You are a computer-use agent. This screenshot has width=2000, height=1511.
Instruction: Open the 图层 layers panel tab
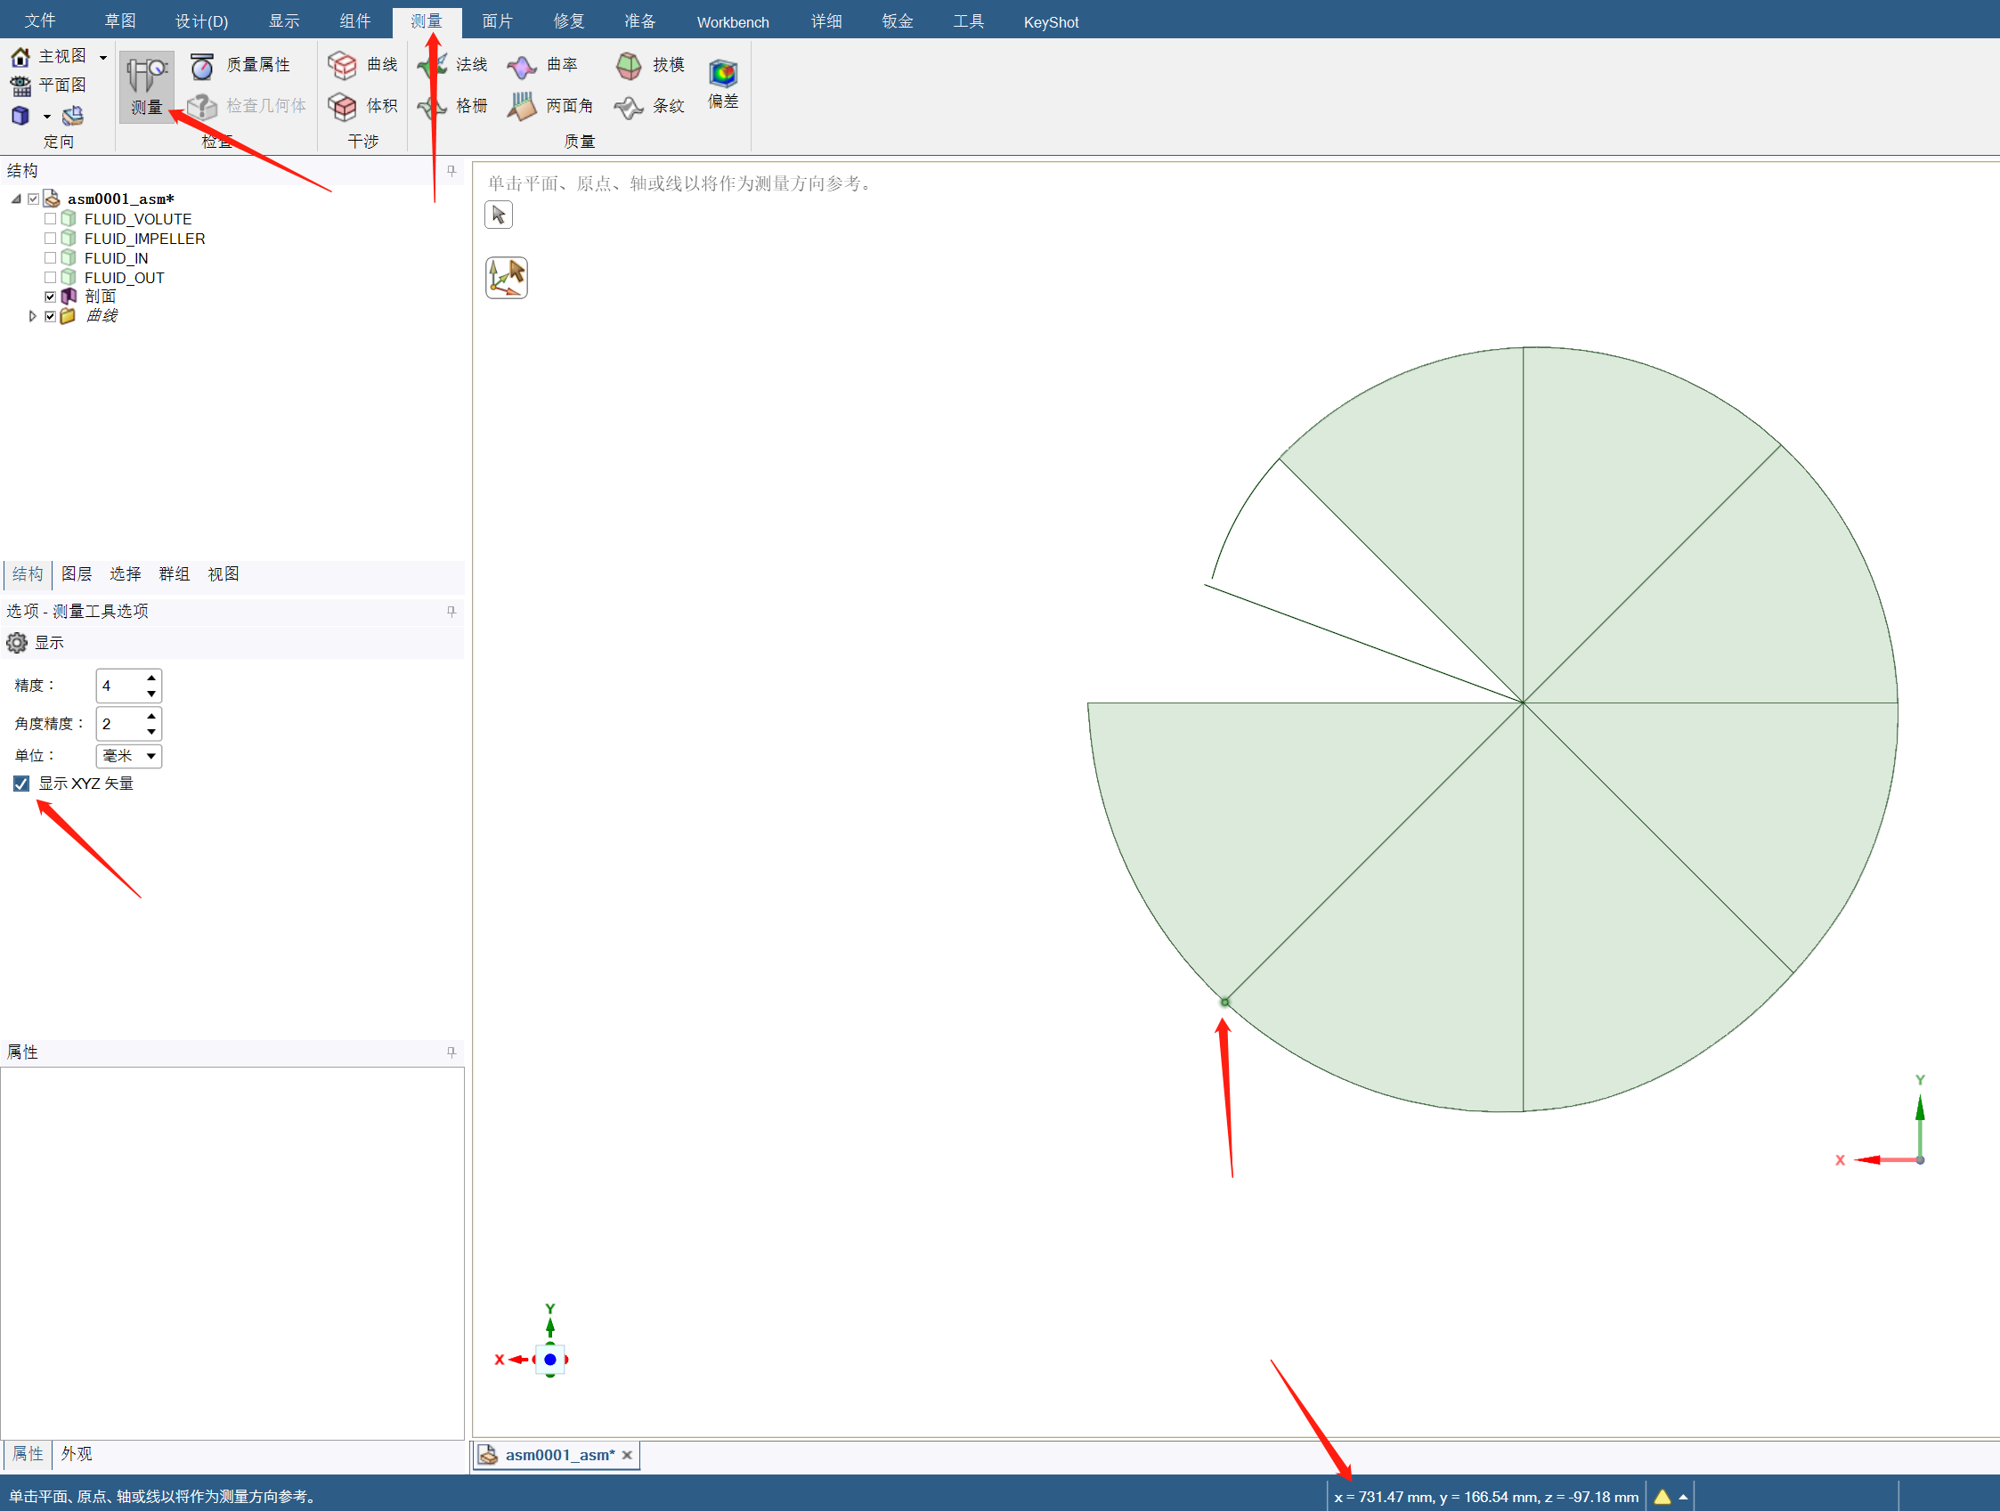click(77, 574)
